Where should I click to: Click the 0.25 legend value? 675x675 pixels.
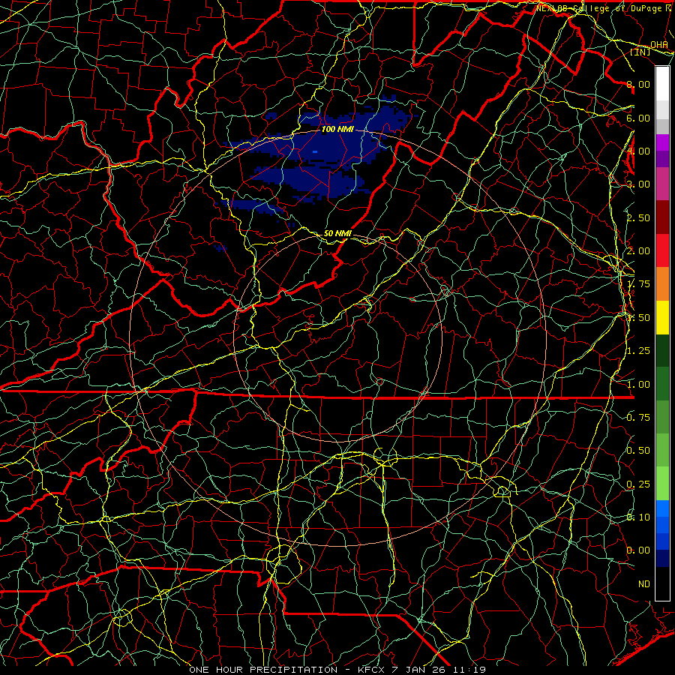[x=638, y=484]
